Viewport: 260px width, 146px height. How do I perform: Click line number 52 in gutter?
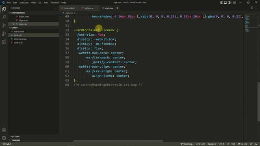pyautogui.click(x=67, y=30)
